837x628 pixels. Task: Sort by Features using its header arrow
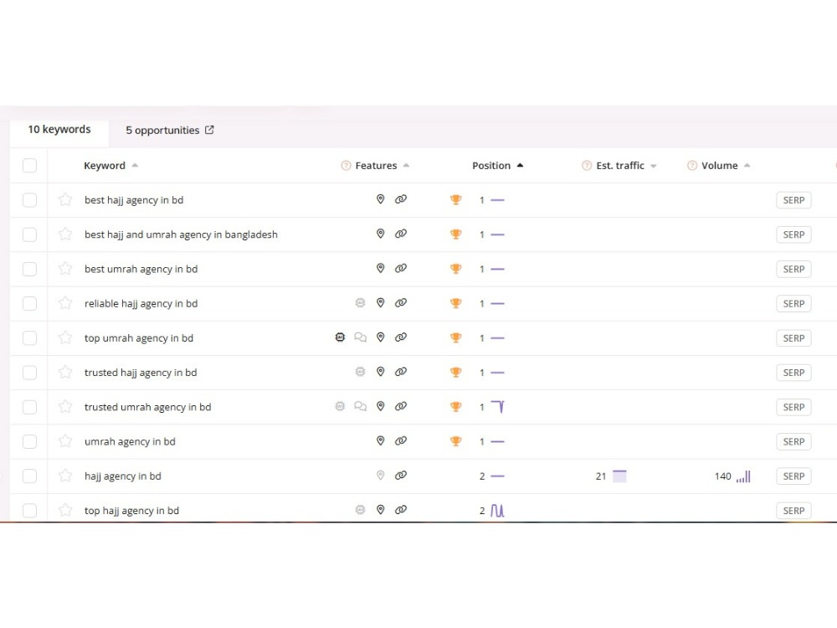[406, 166]
